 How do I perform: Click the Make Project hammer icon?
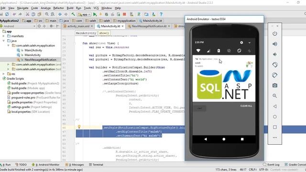point(73,14)
